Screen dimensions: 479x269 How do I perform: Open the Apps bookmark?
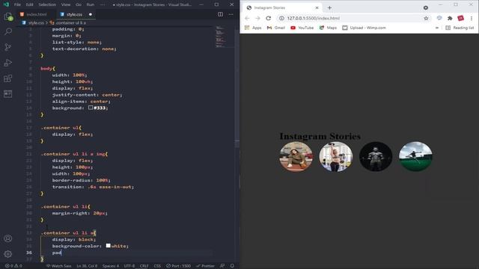253,28
